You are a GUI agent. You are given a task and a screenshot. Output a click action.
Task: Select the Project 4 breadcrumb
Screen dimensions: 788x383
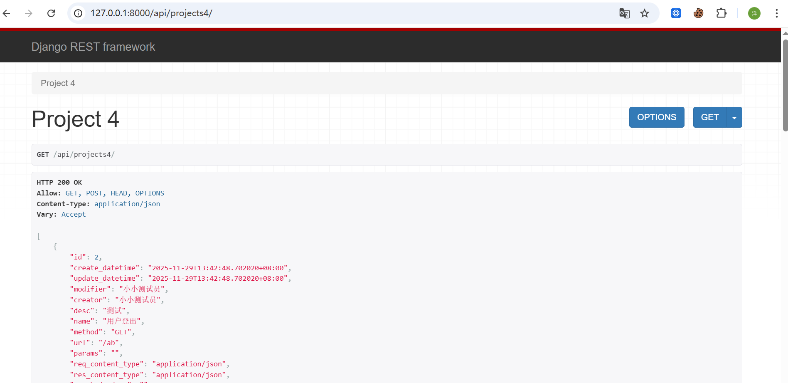[58, 83]
